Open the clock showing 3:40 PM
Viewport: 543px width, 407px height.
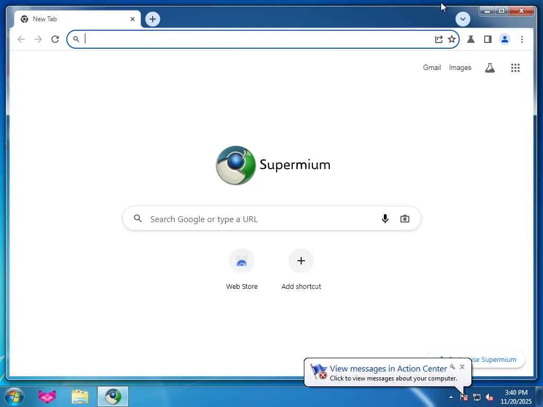point(516,396)
